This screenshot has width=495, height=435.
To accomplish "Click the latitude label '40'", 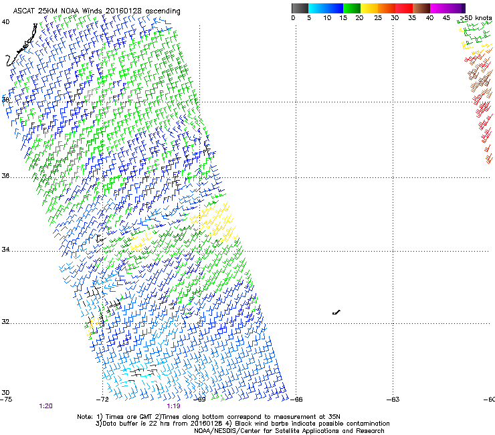I will click(x=5, y=22).
